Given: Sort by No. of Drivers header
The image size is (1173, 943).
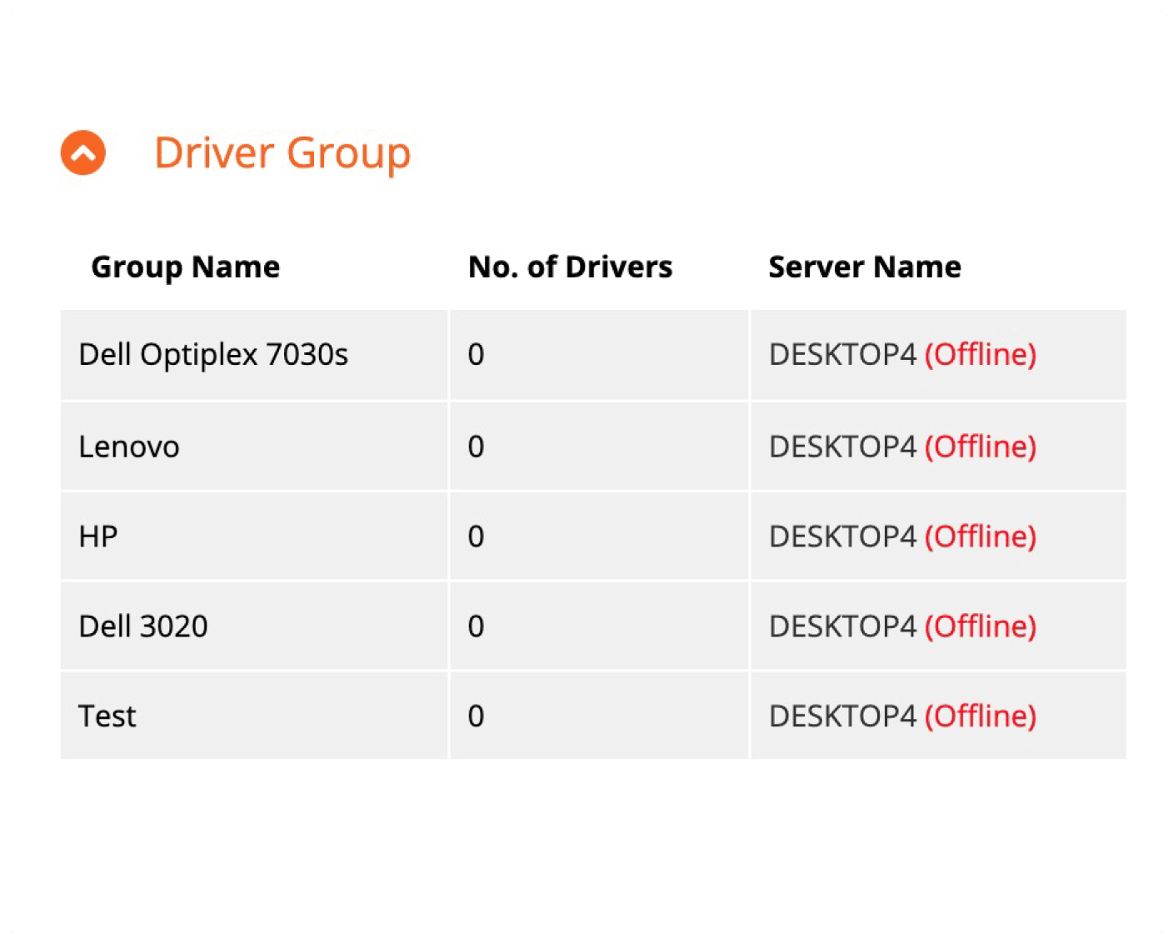Looking at the screenshot, I should click(570, 267).
